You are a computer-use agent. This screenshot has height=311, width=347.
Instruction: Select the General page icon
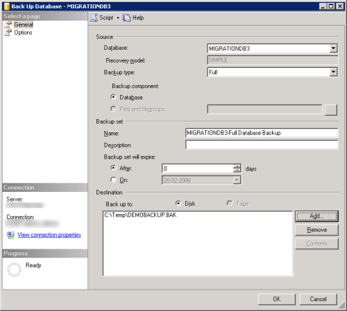[x=8, y=25]
